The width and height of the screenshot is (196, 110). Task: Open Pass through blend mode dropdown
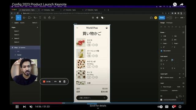point(167,87)
